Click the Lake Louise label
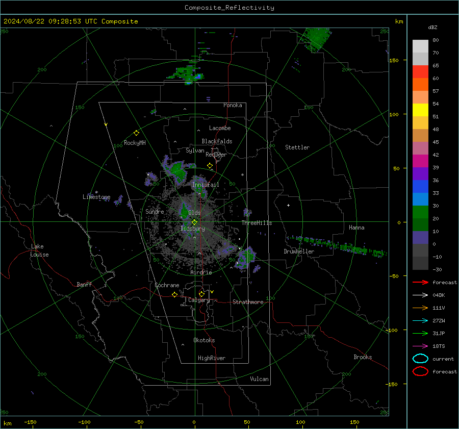This screenshot has width=459, height=429. click(39, 250)
